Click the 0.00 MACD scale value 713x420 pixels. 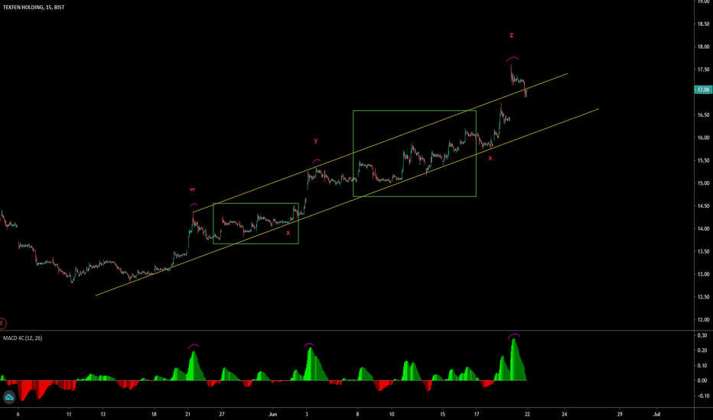point(702,380)
